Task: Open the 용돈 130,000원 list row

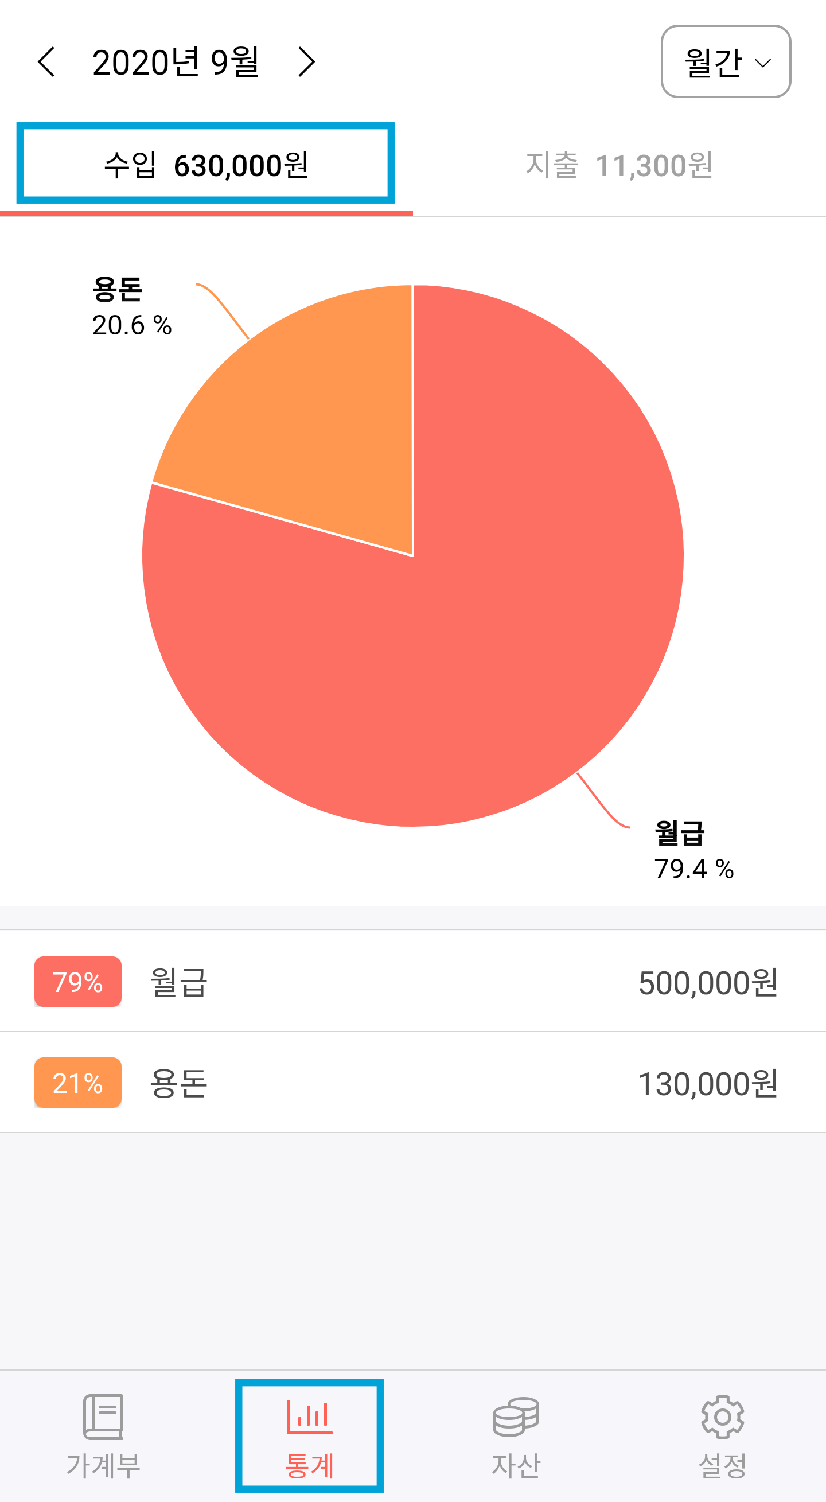Action: (x=412, y=1083)
